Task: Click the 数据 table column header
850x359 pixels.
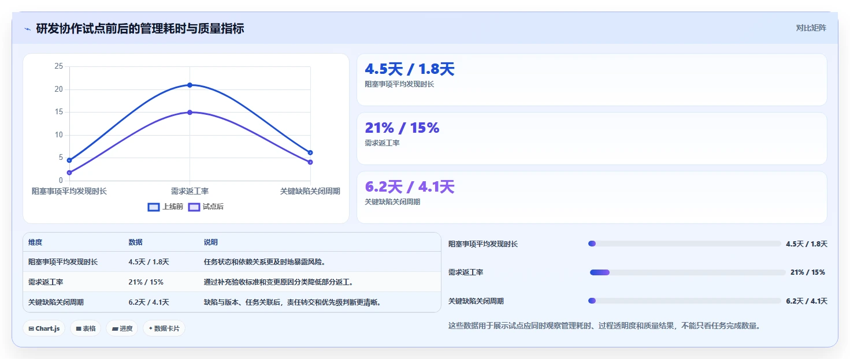Action: pos(135,242)
